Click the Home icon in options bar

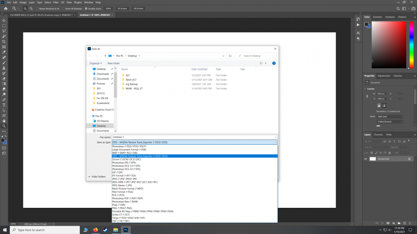pyautogui.click(x=5, y=8)
